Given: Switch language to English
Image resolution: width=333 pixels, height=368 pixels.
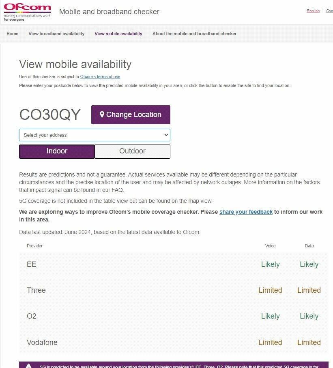Looking at the screenshot, I should (313, 11).
